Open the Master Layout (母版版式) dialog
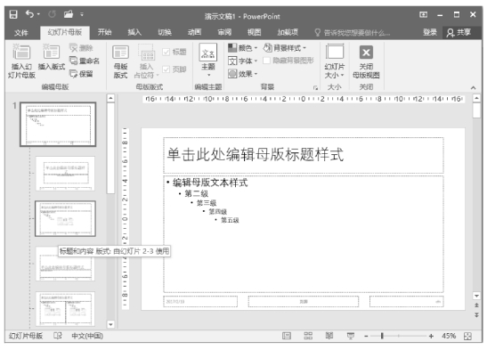This screenshot has height=350, width=487. pos(120,61)
